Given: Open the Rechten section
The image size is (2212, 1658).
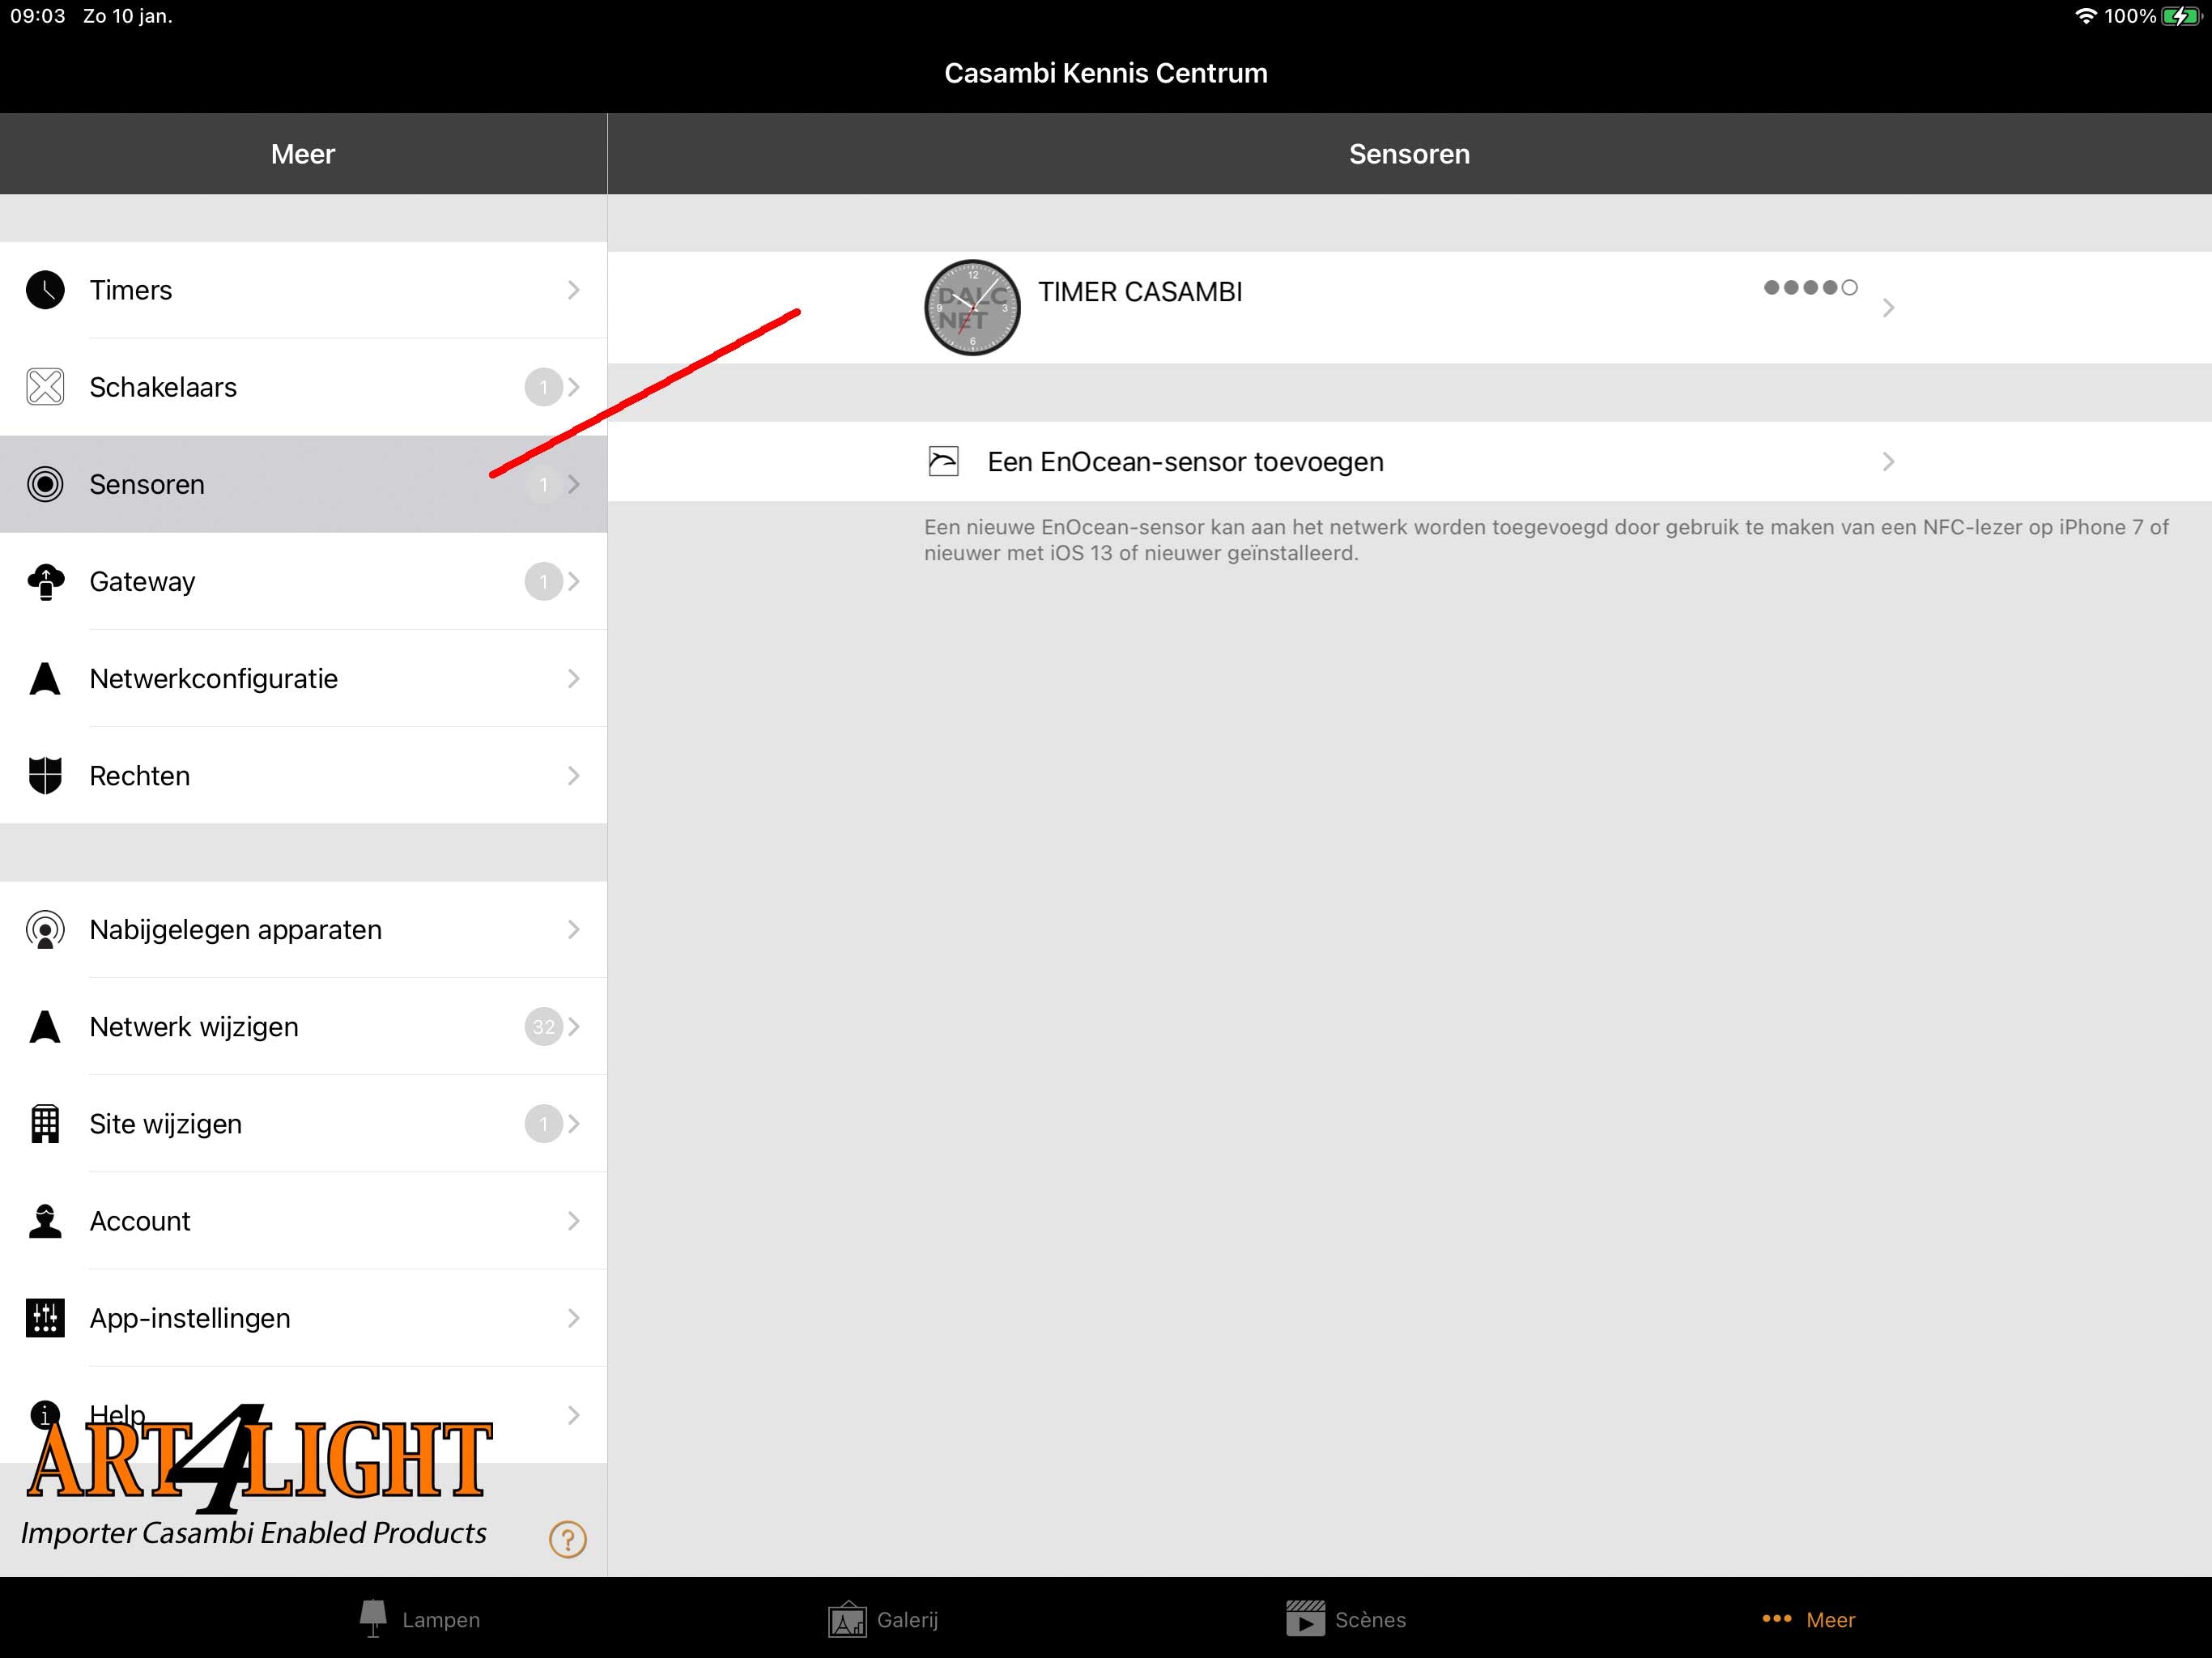Looking at the screenshot, I should (304, 775).
